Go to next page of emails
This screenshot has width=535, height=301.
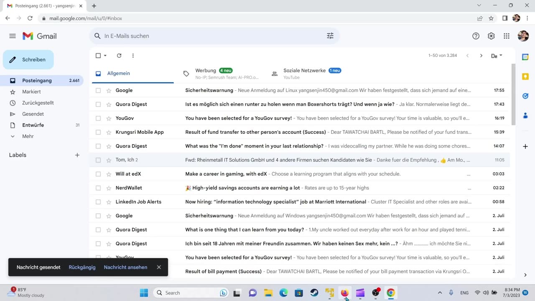tap(481, 56)
